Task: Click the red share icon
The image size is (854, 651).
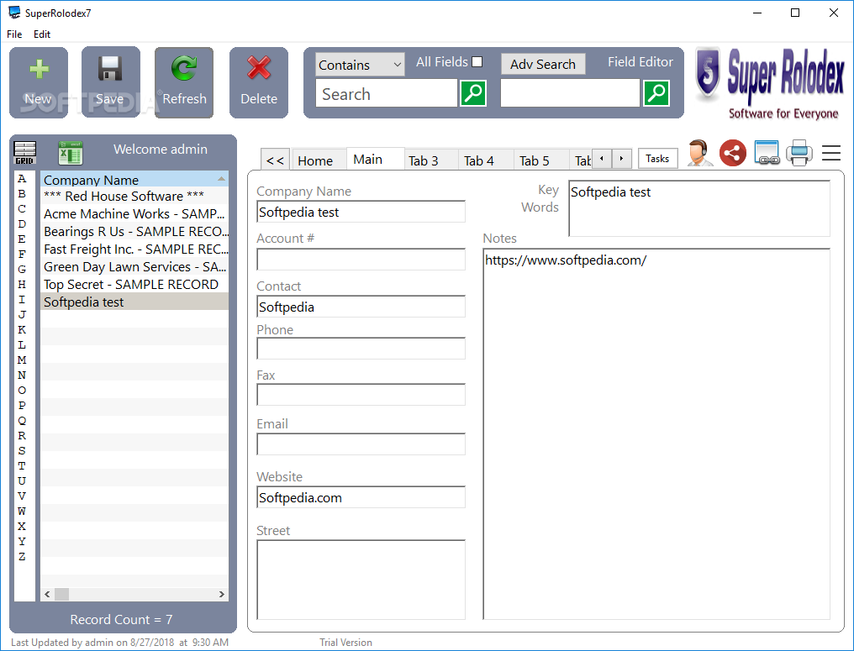Action: [x=733, y=153]
